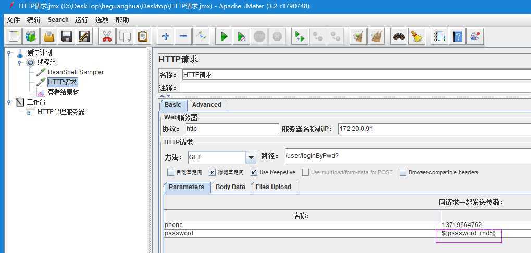This screenshot has width=531, height=253.
Task: Tick Use multipart/form-data for POST checkbox
Action: click(x=305, y=172)
